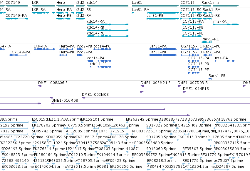Open the Herp gene feature
Viewport: 250px width, 171px height.
[x=66, y=6]
